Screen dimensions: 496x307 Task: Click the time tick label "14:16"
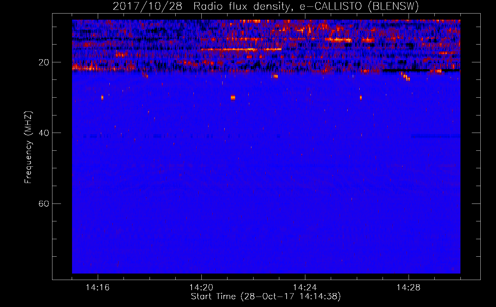[x=98, y=287]
